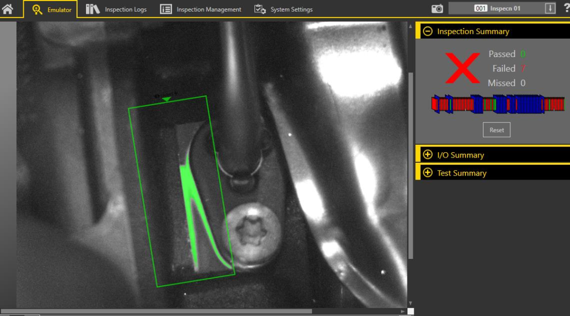Expand the Test Summary panel
This screenshot has width=570, height=316.
[428, 173]
